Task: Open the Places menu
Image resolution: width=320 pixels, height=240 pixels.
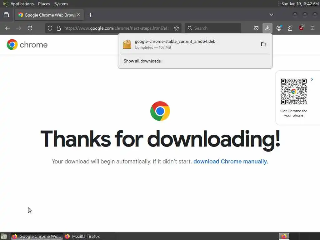Action: (44, 4)
